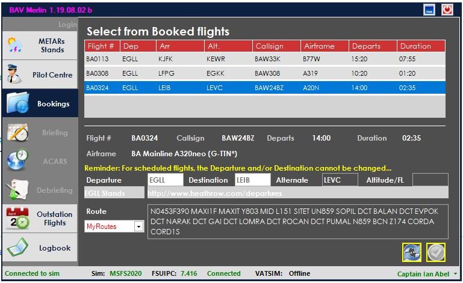
Task: Click the Logbook notebook icon
Action: (x=17, y=247)
